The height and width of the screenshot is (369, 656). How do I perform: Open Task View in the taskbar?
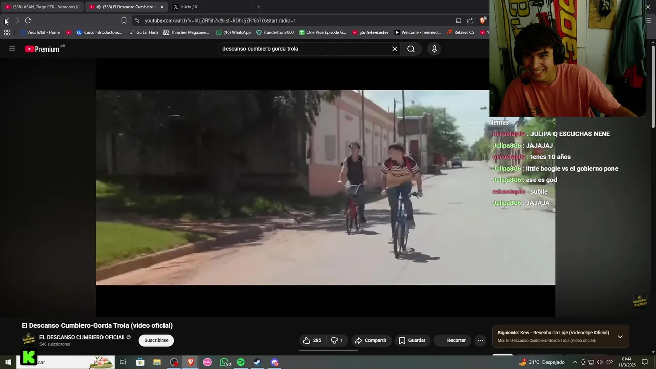[x=123, y=362]
